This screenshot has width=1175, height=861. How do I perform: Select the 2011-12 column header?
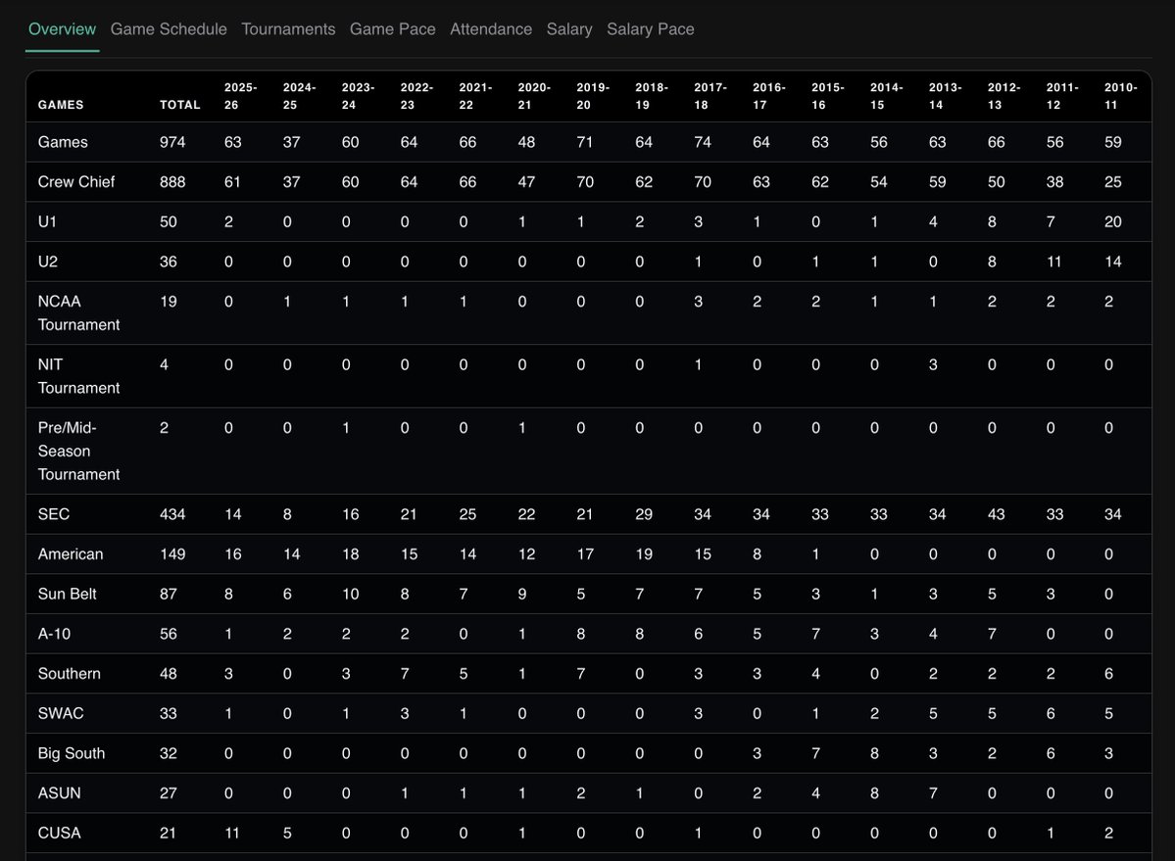point(1063,96)
